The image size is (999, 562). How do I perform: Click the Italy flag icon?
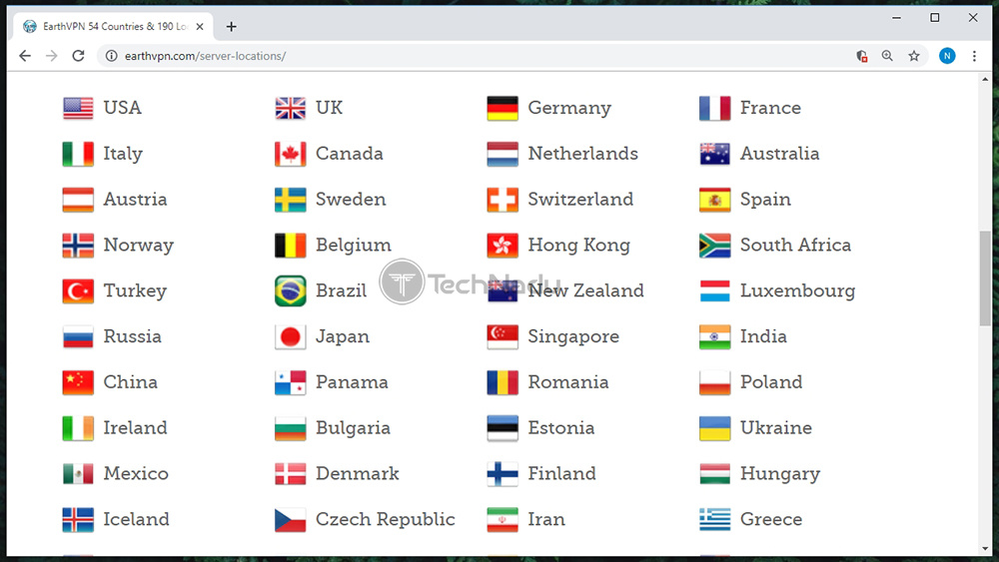click(x=78, y=154)
